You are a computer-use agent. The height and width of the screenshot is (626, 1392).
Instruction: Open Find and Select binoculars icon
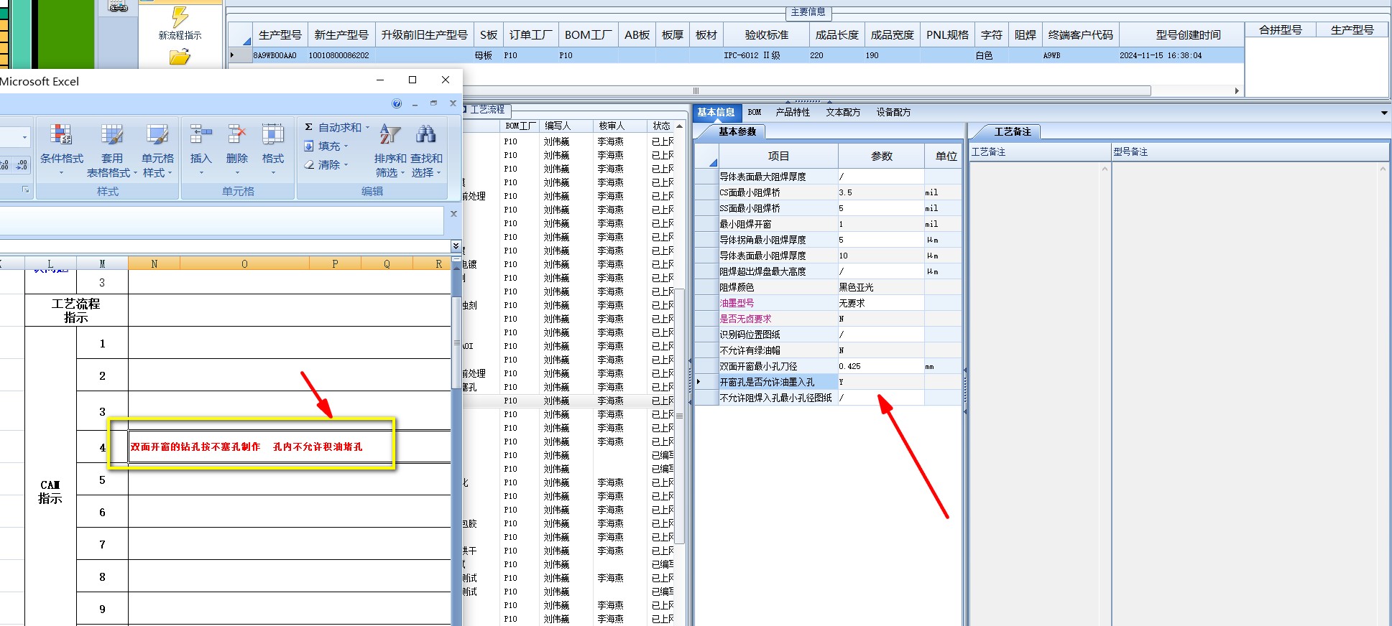[x=426, y=149]
